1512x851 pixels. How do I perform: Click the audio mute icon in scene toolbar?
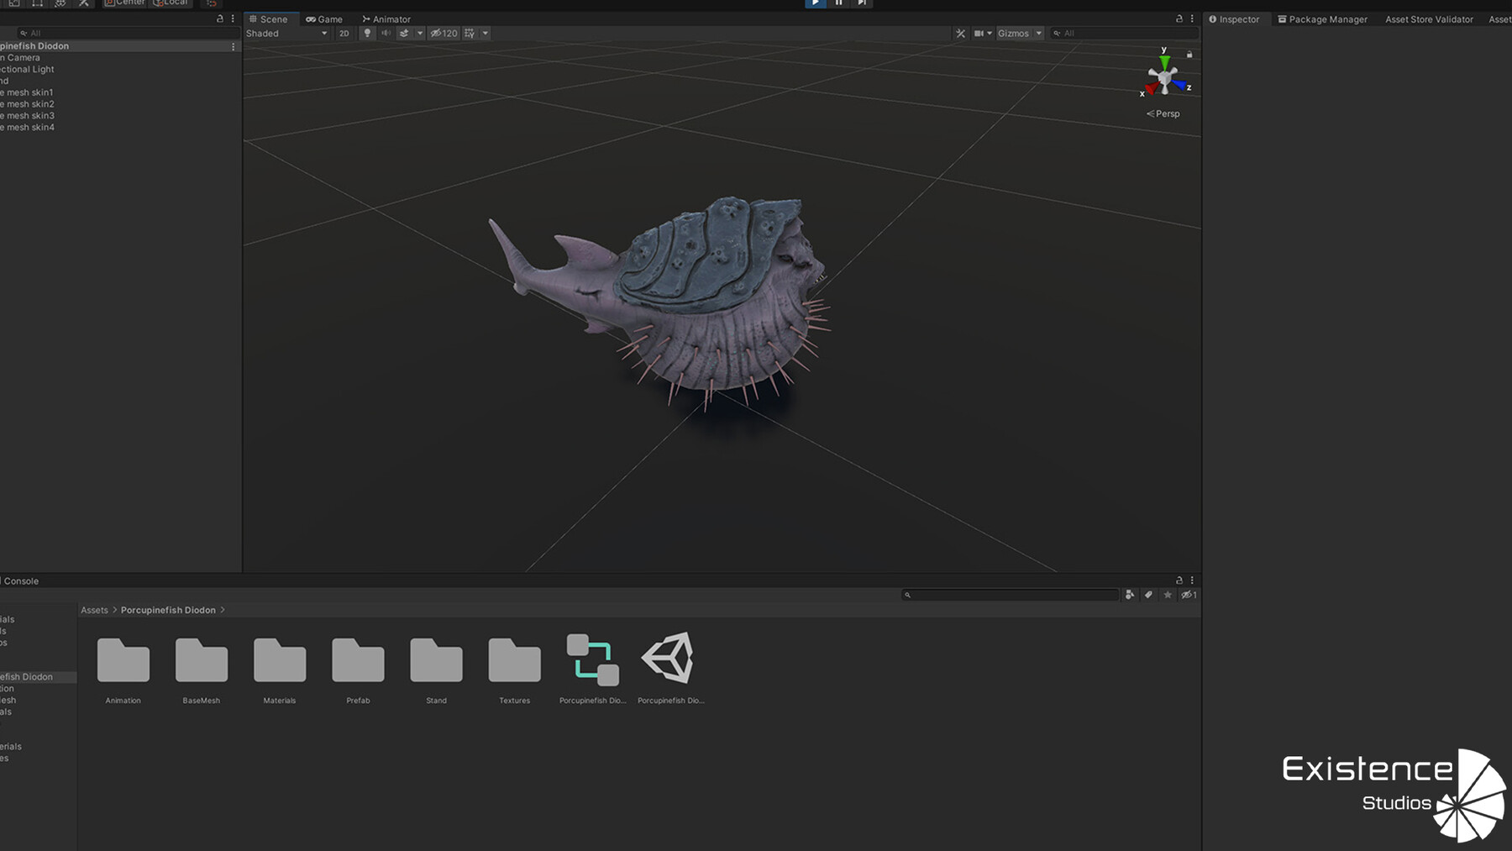click(x=386, y=34)
